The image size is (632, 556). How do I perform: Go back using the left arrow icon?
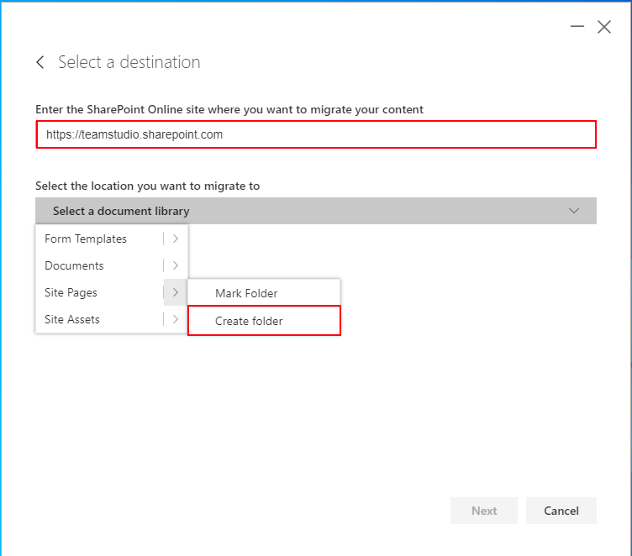39,62
